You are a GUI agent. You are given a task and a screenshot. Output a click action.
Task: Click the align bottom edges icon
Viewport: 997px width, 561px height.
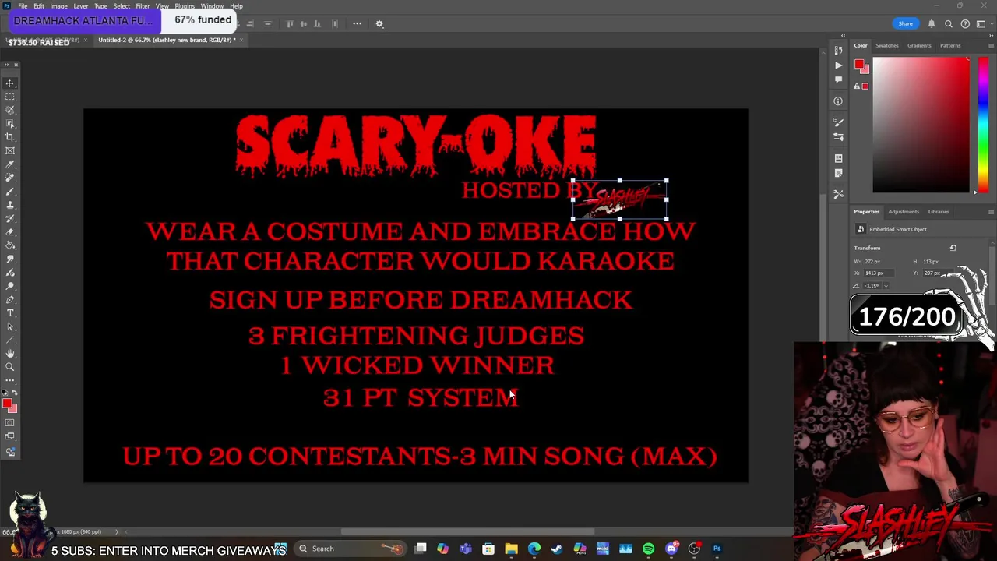[317, 23]
